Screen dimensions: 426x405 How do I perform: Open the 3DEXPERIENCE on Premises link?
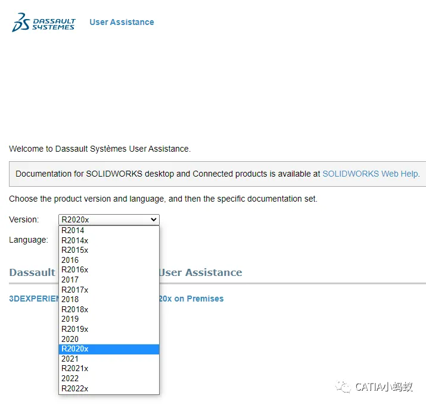116,299
